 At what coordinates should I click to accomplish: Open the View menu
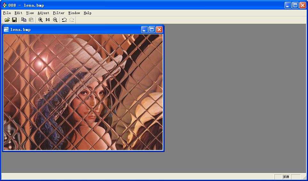click(x=30, y=13)
